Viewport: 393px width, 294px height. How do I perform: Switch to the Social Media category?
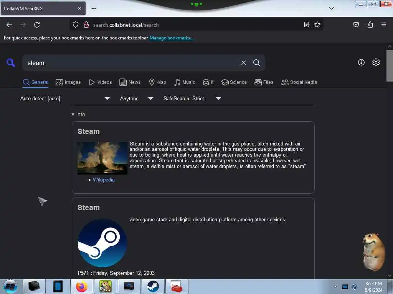299,82
